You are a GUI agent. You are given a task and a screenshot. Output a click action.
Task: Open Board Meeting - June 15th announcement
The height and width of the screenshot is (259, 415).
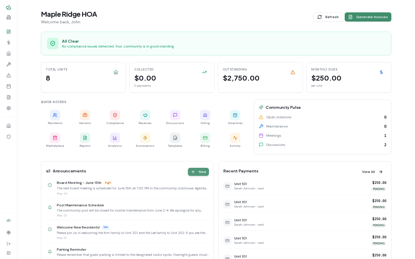127,188
